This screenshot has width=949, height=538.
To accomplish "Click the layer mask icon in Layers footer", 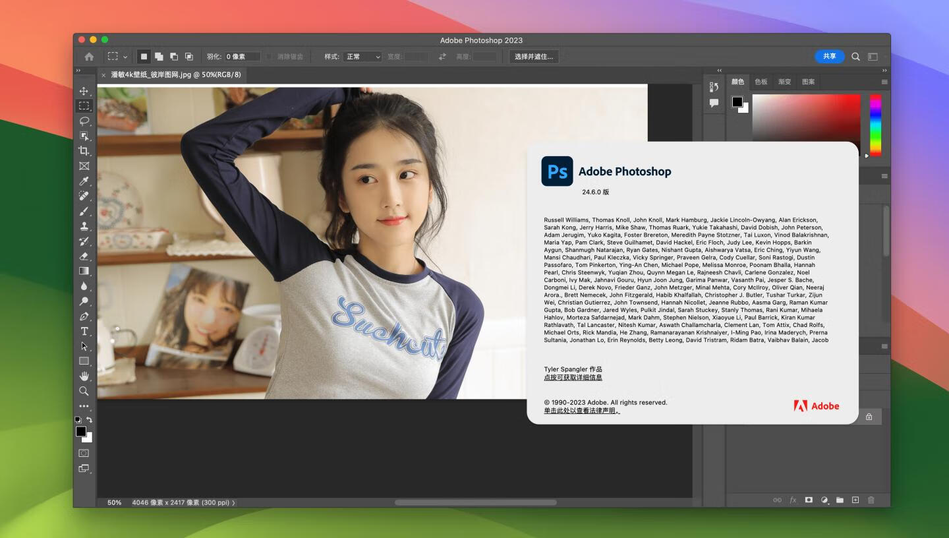I will coord(809,500).
